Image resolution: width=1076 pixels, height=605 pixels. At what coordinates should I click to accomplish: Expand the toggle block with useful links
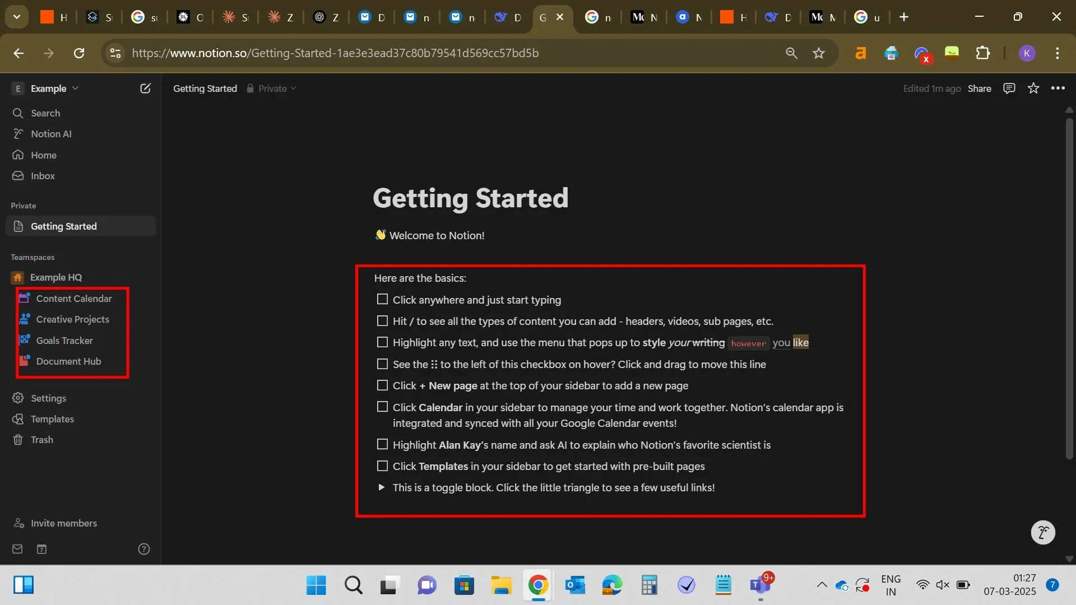(382, 487)
